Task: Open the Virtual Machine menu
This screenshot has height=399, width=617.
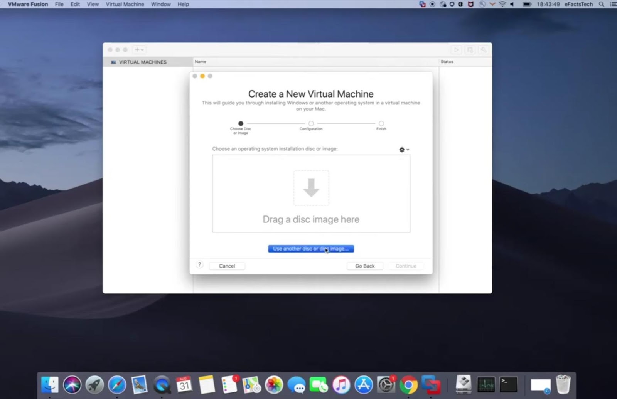Action: 125,4
